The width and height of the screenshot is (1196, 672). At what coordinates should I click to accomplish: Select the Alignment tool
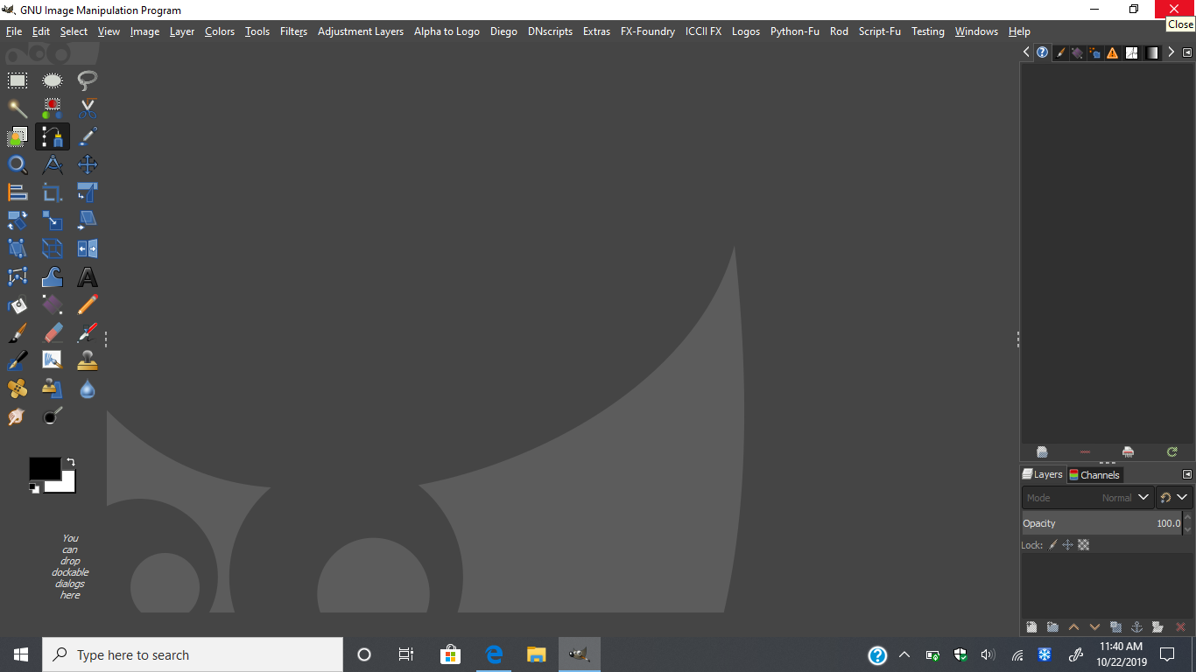click(18, 192)
